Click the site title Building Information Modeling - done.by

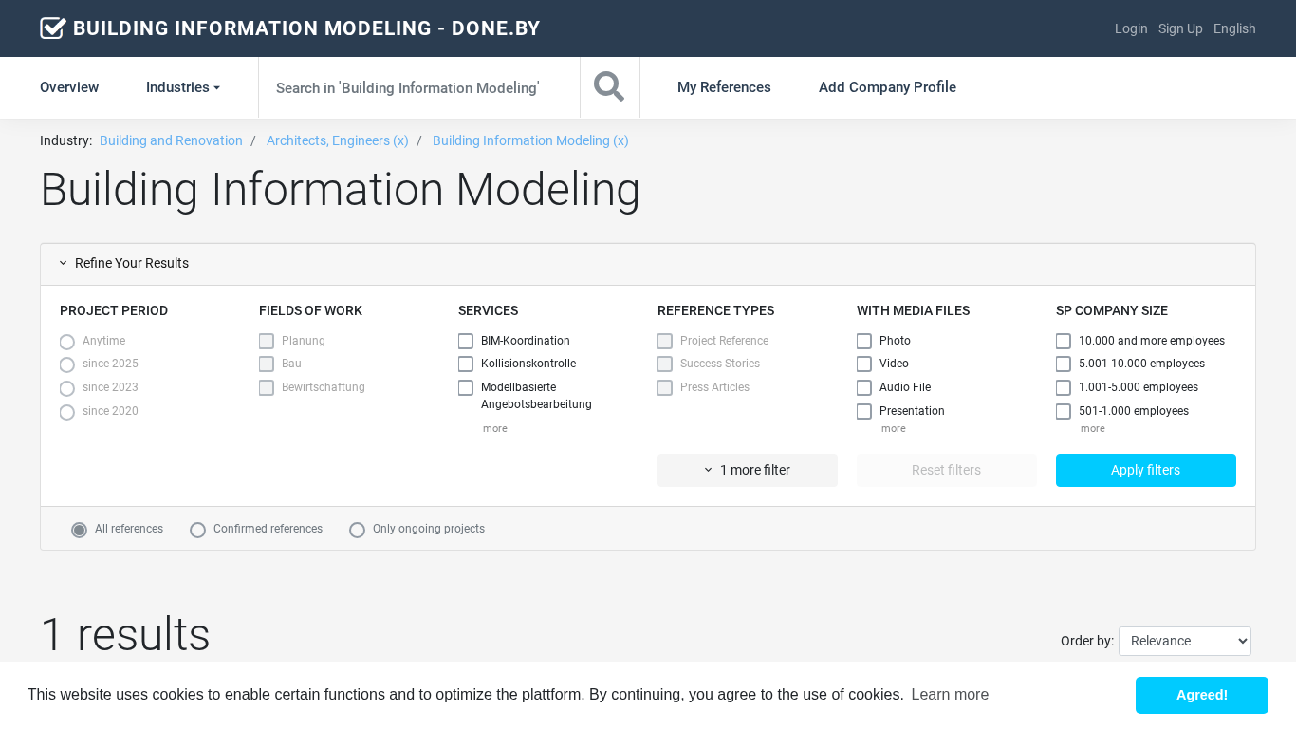click(x=306, y=28)
